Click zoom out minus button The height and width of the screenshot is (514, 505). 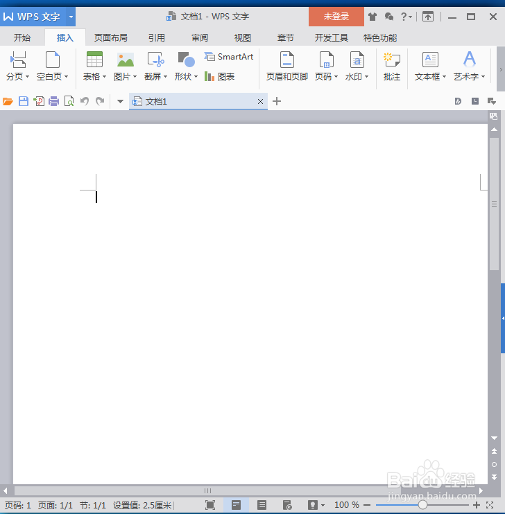coord(367,505)
